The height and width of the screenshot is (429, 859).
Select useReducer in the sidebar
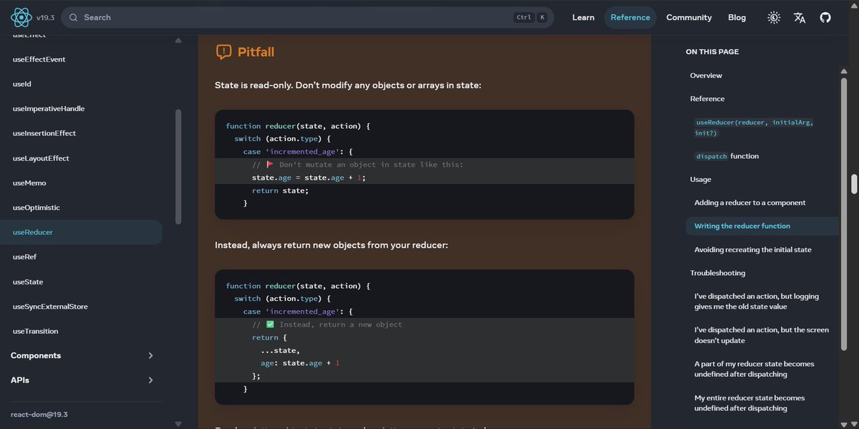pyautogui.click(x=81, y=232)
